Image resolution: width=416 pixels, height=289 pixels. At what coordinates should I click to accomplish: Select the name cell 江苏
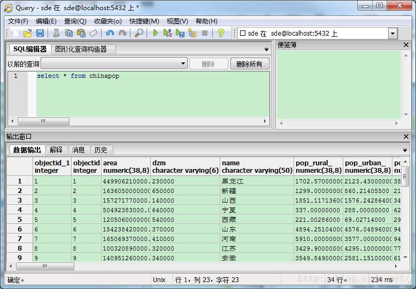(257, 248)
